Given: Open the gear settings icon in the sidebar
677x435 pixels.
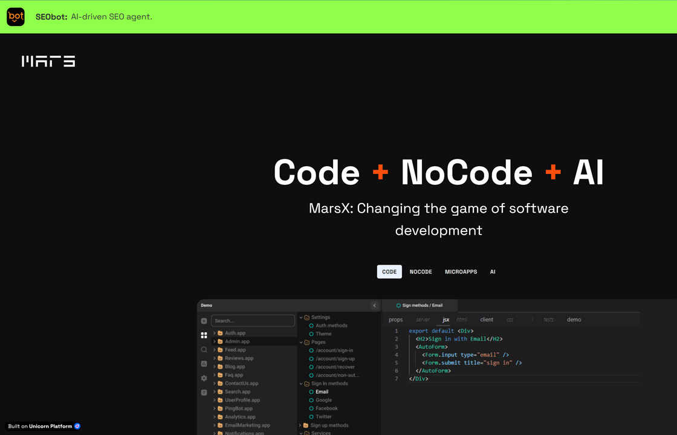Looking at the screenshot, I should 204,378.
